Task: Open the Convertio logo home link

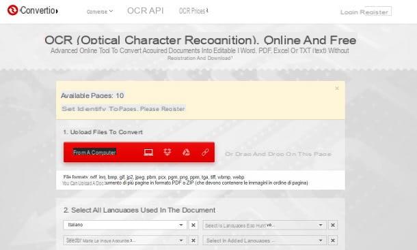Action: click(x=32, y=11)
